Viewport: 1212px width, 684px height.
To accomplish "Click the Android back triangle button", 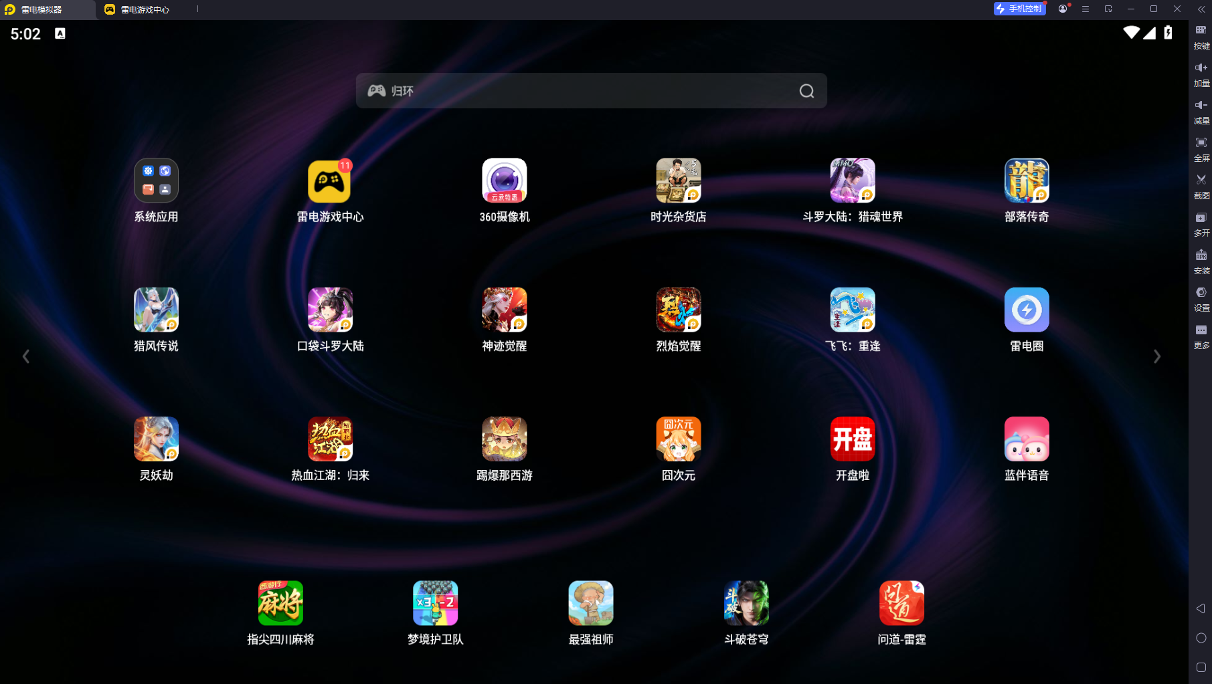I will 1201,608.
